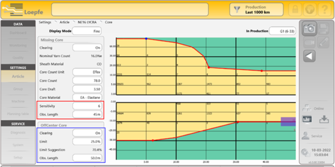Screen dimensions: 335x167
Task: Open the globe language icon
Action: tap(310, 10)
